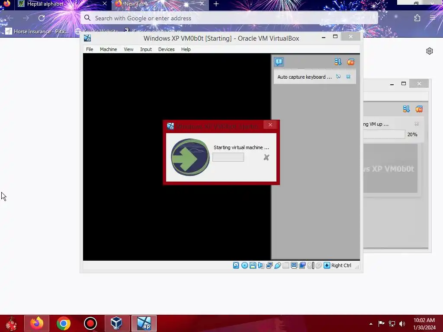This screenshot has width=443, height=332.
Task: Click the Firefox forward arrow
Action: point(26,18)
